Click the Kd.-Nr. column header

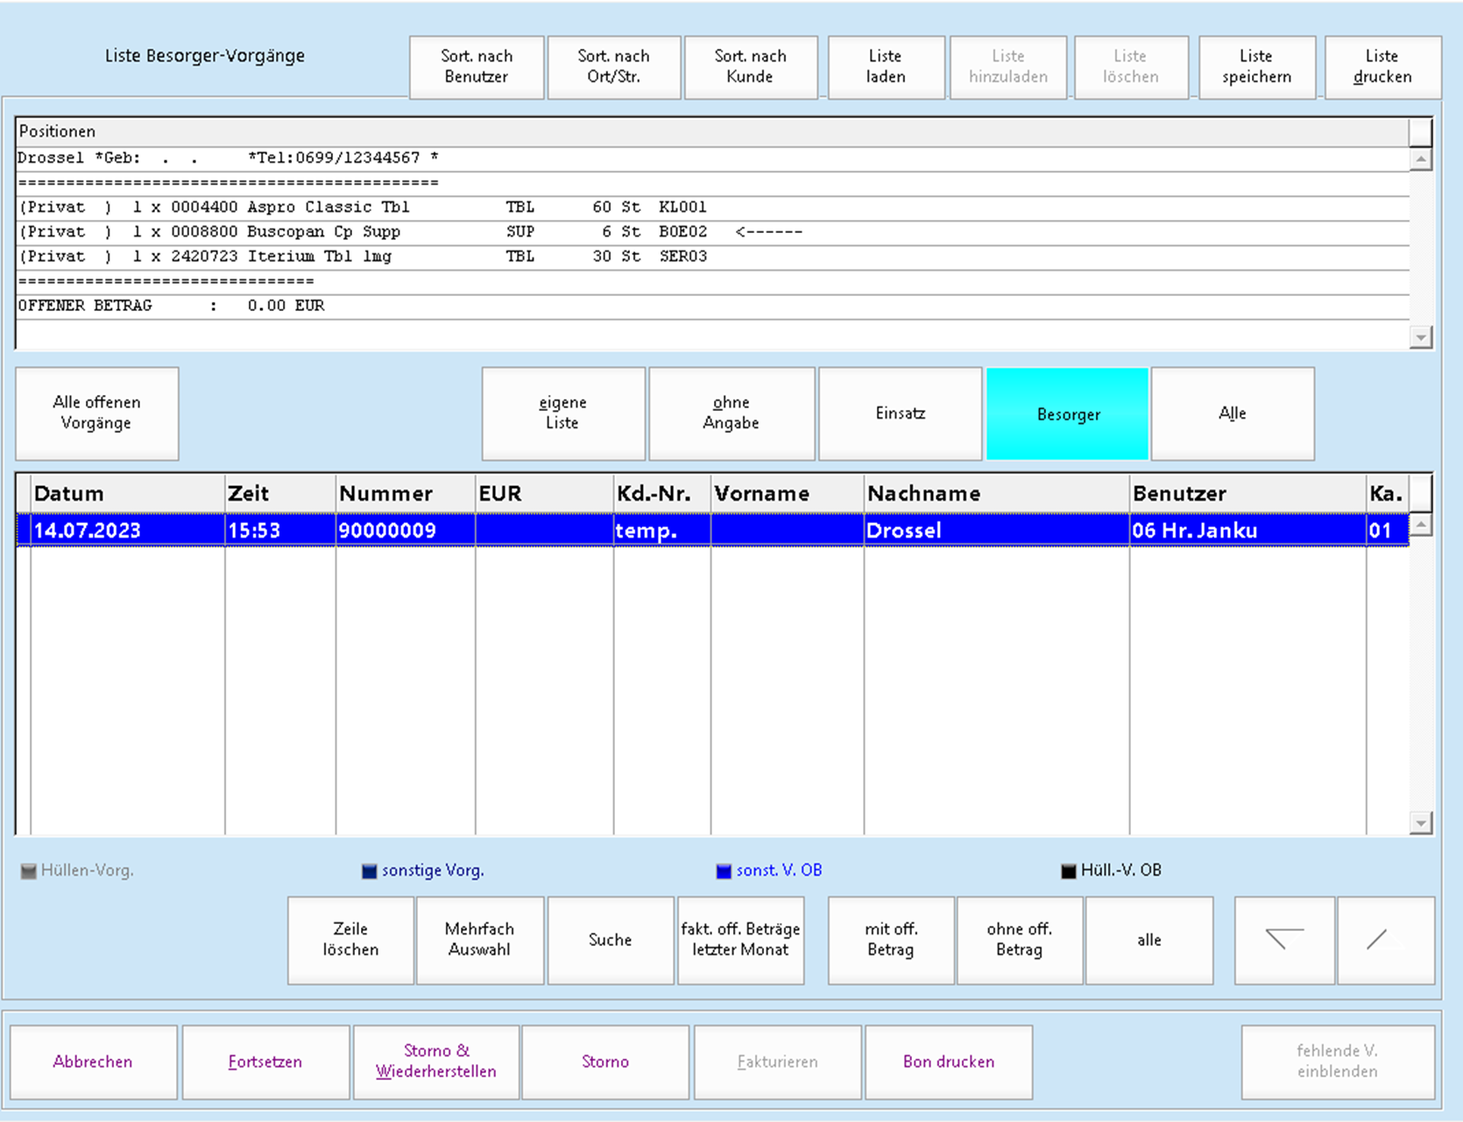pyautogui.click(x=662, y=493)
